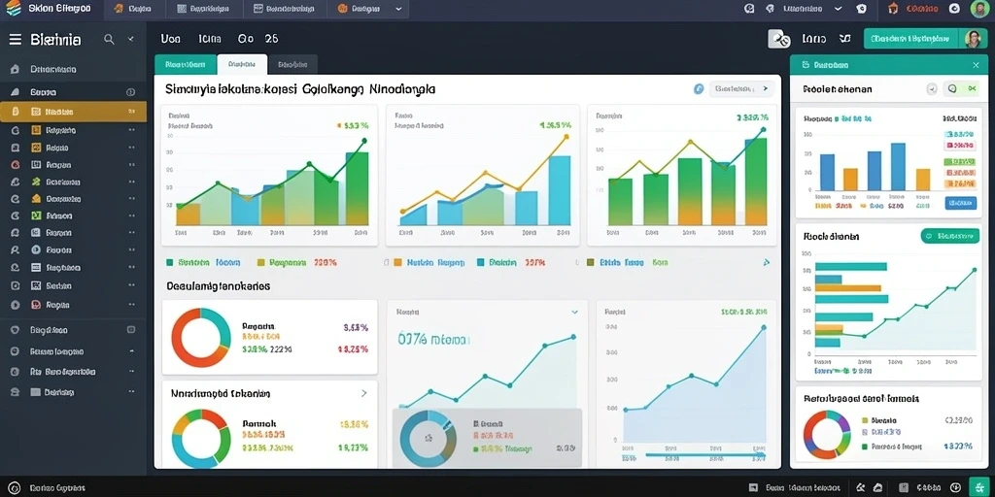Click the shield icon right of top-bar dropdown chevron

(x=861, y=9)
